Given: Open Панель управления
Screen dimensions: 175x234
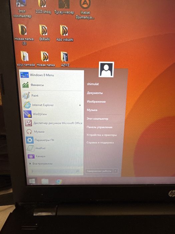Looking at the screenshot, I should click(x=99, y=127).
